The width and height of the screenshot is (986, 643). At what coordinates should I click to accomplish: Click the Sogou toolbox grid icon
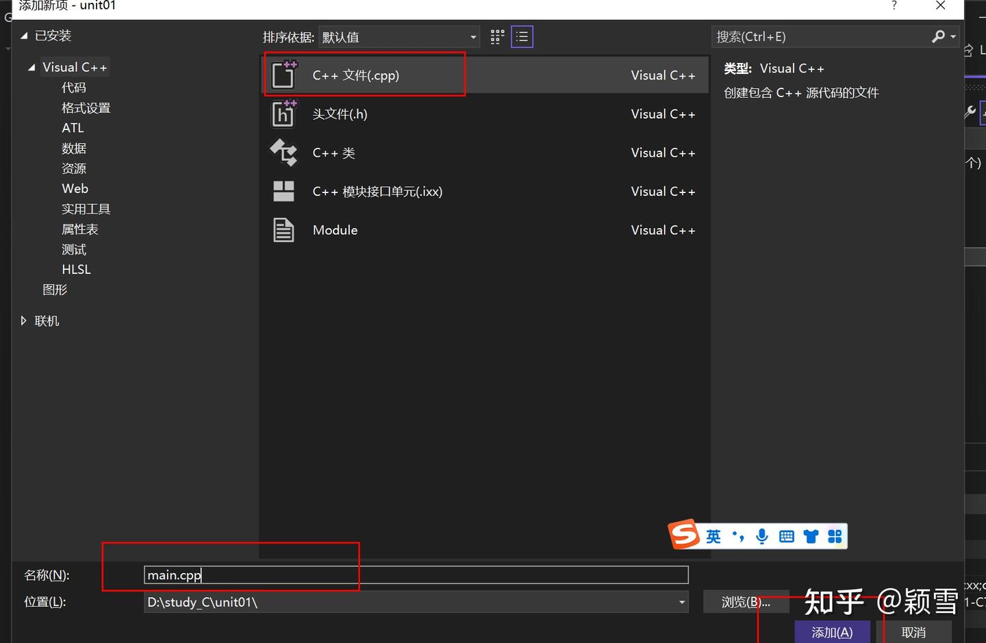(835, 536)
